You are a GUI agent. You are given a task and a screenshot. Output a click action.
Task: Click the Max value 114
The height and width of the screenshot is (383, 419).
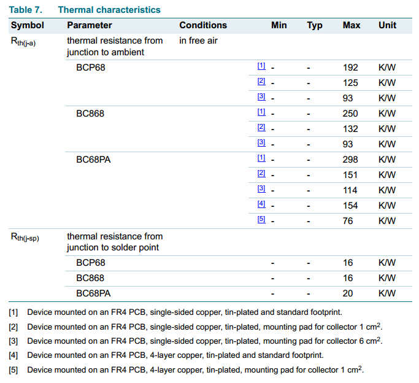pos(350,190)
